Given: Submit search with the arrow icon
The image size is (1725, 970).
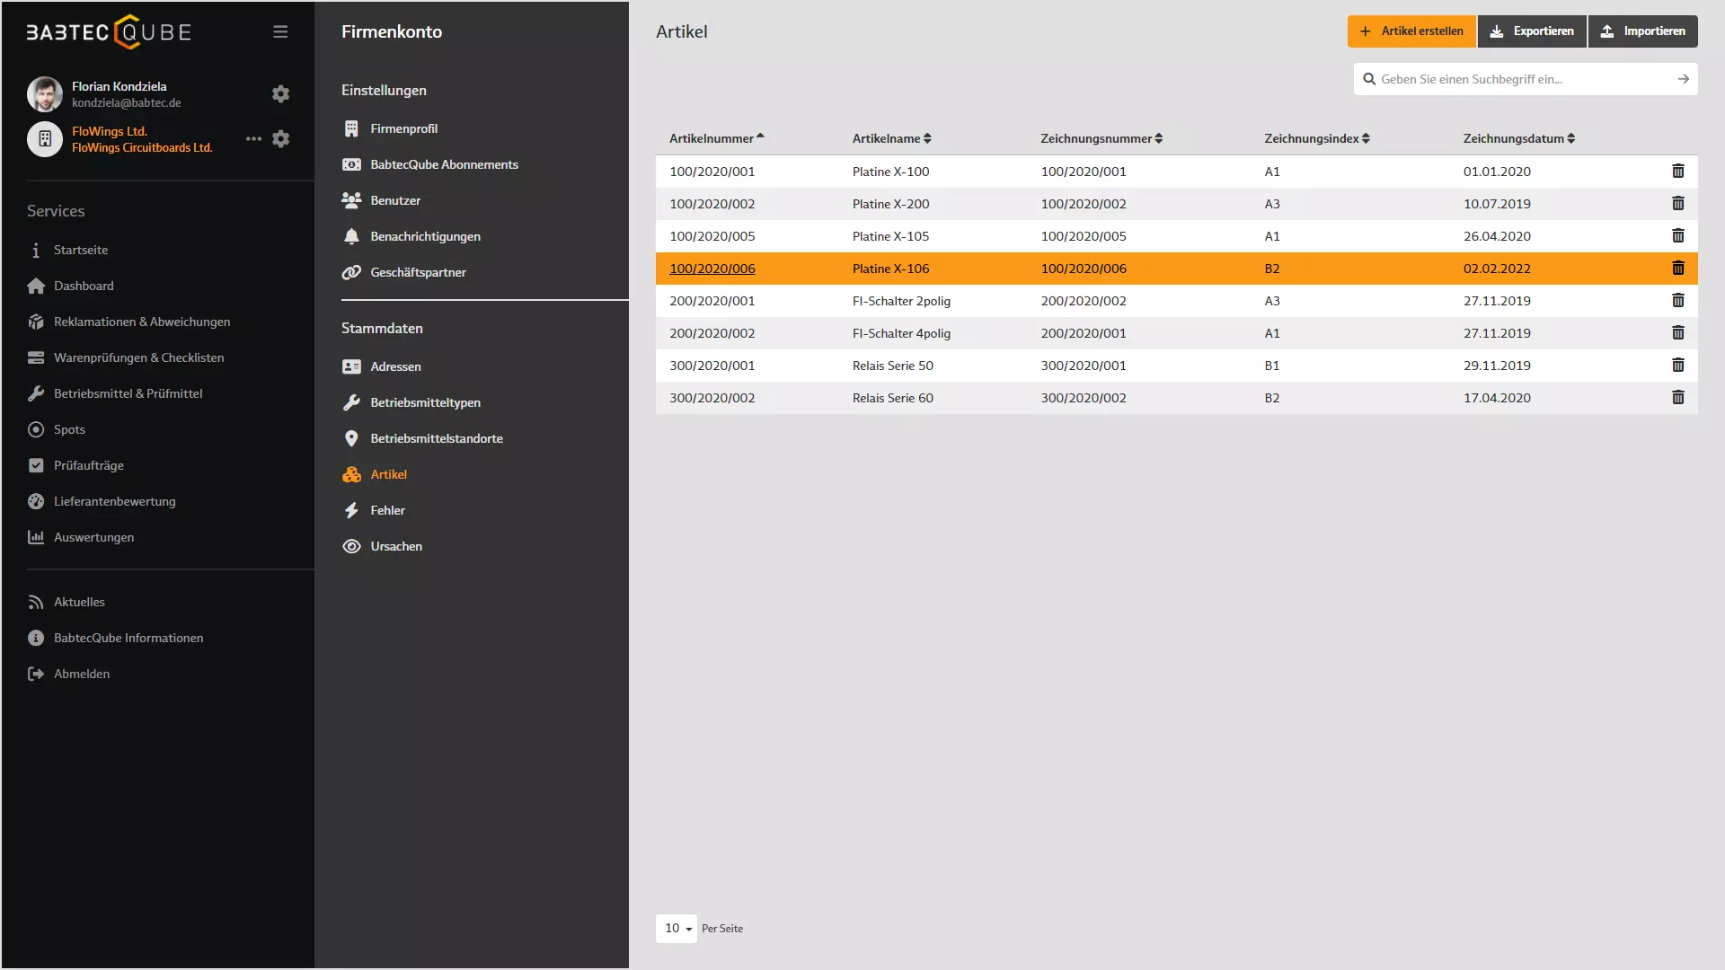Looking at the screenshot, I should tap(1683, 79).
